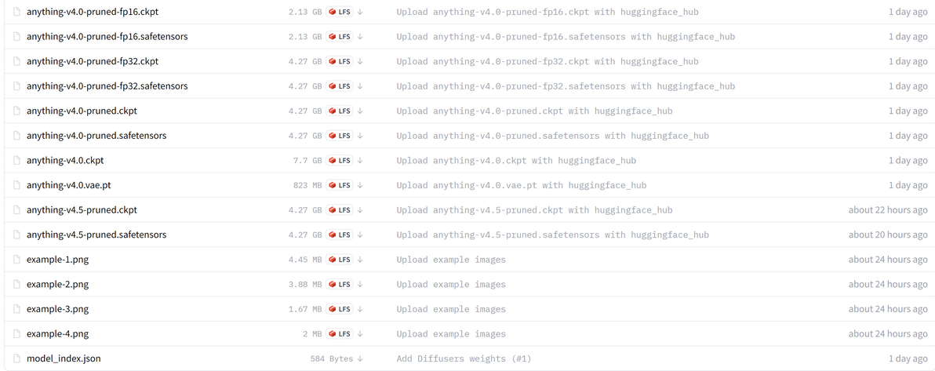Open the model_index.json file

tap(64, 358)
